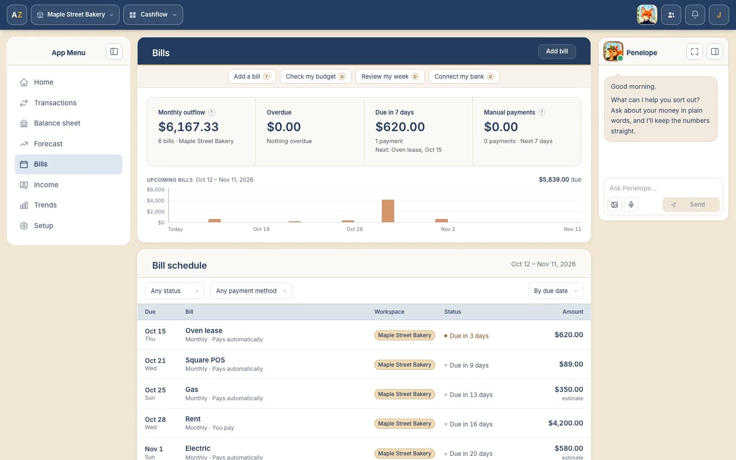Select the Oven lease bill row
The height and width of the screenshot is (460, 736).
click(x=364, y=335)
